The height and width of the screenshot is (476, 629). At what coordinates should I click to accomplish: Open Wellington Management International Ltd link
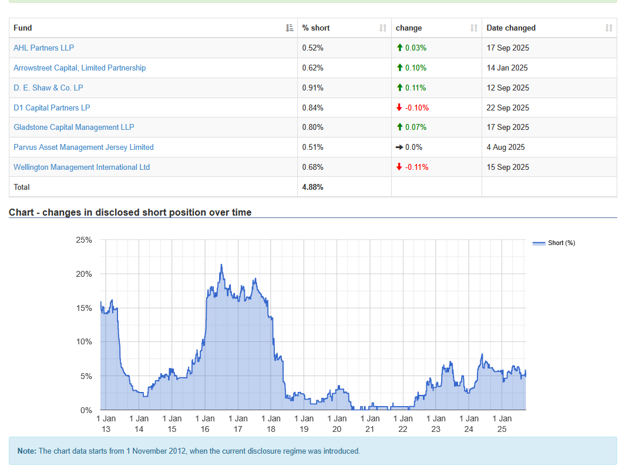click(82, 167)
